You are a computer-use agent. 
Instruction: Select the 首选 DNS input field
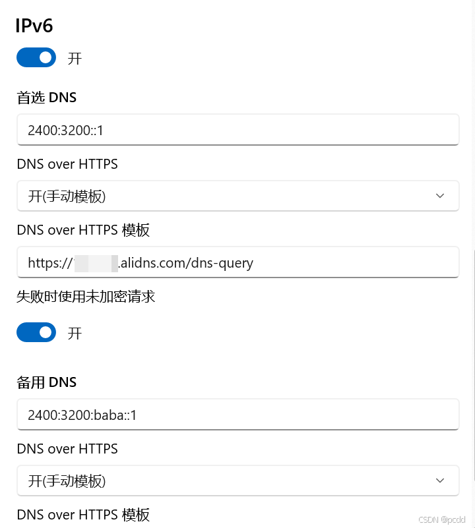click(237, 130)
